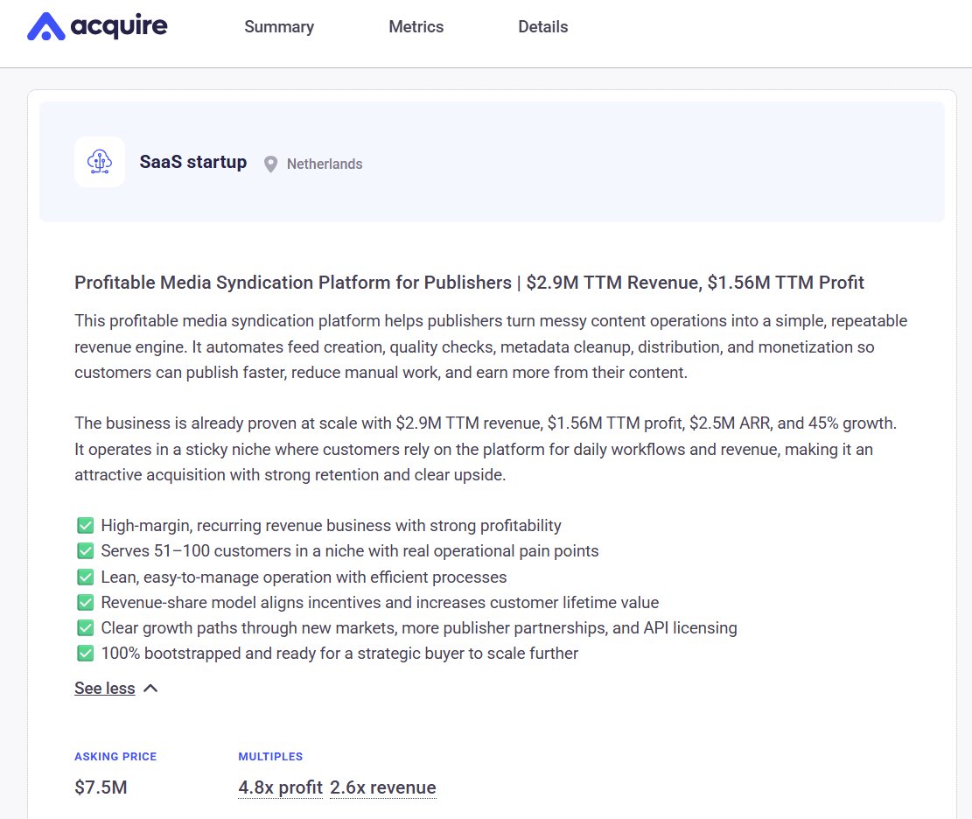
Task: Click the Clear growth paths bullet text
Action: pyautogui.click(x=419, y=628)
